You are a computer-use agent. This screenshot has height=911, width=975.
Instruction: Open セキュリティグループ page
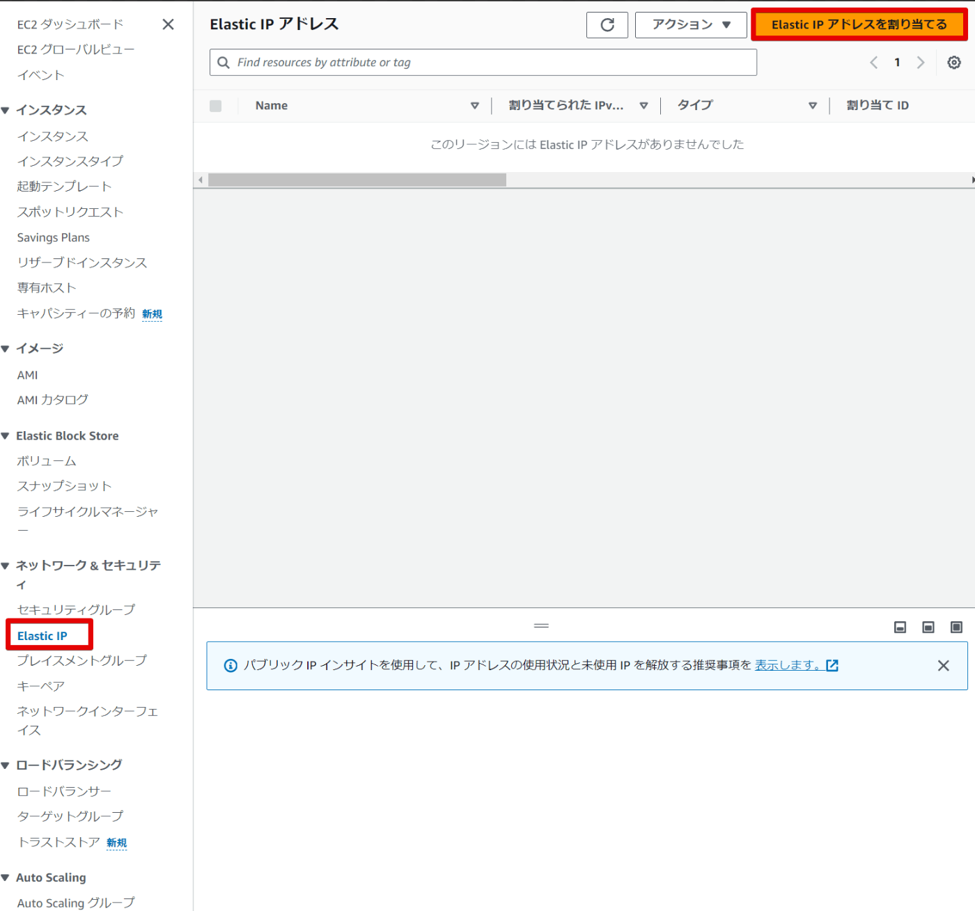76,610
